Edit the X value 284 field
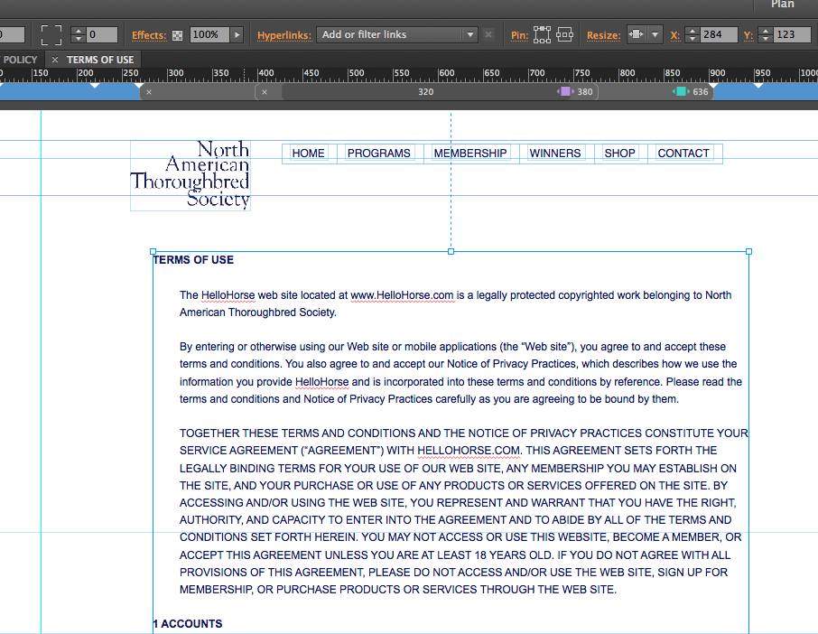The image size is (818, 634). (x=719, y=35)
